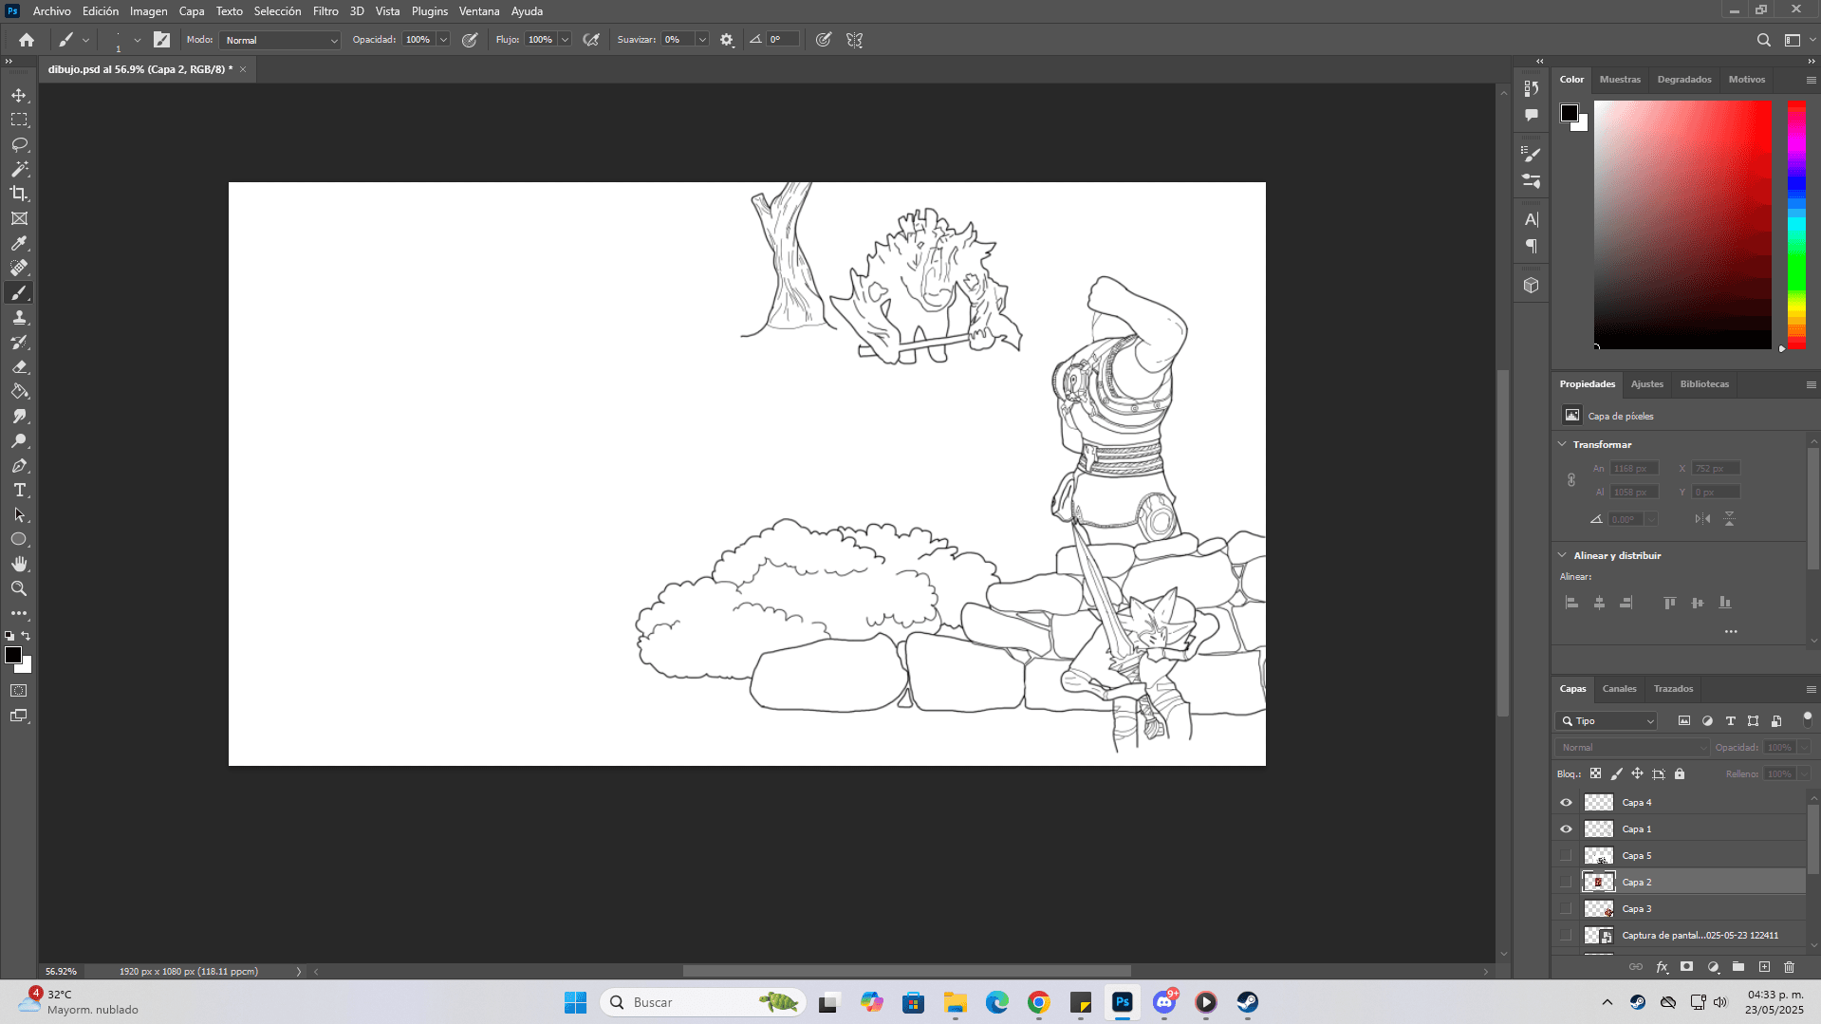
Task: Add a layer mask from Layers panel
Action: coord(1687,967)
